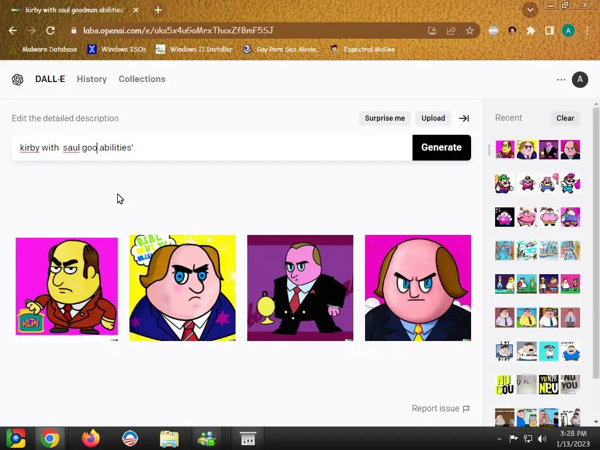Bookmark this page with star icon
600x450 pixels.
tap(470, 30)
